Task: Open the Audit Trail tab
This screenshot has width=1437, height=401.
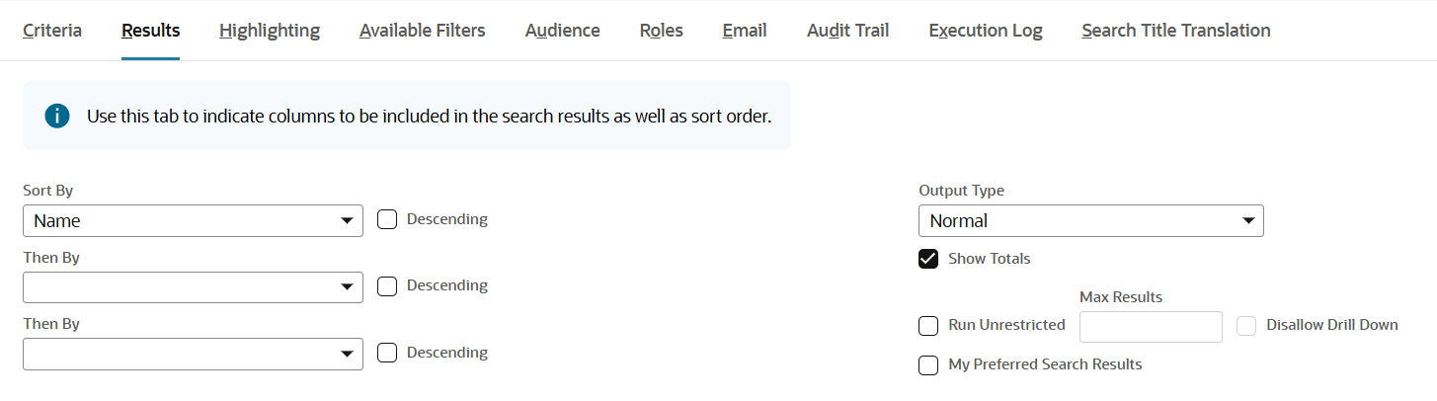Action: [x=847, y=31]
